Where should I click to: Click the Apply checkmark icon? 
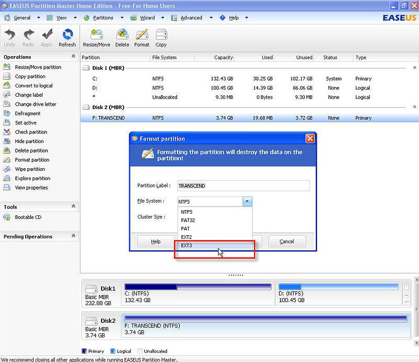click(47, 38)
